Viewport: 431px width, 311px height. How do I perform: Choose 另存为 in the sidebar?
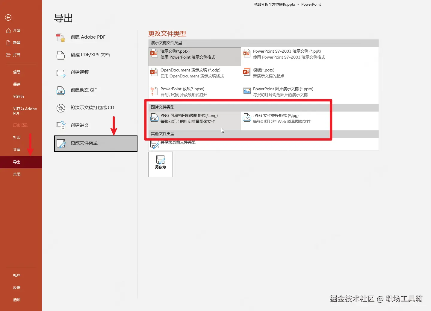tap(21, 97)
